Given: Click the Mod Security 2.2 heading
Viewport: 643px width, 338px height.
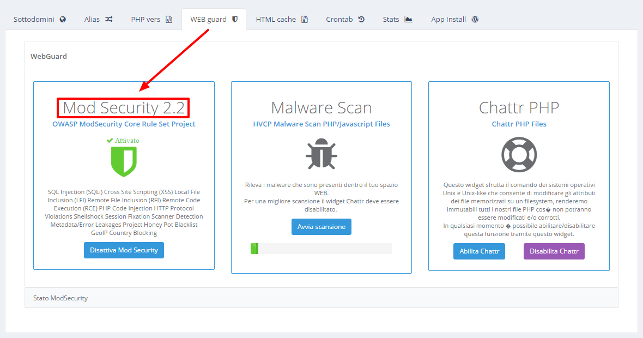Looking at the screenshot, I should click(124, 108).
